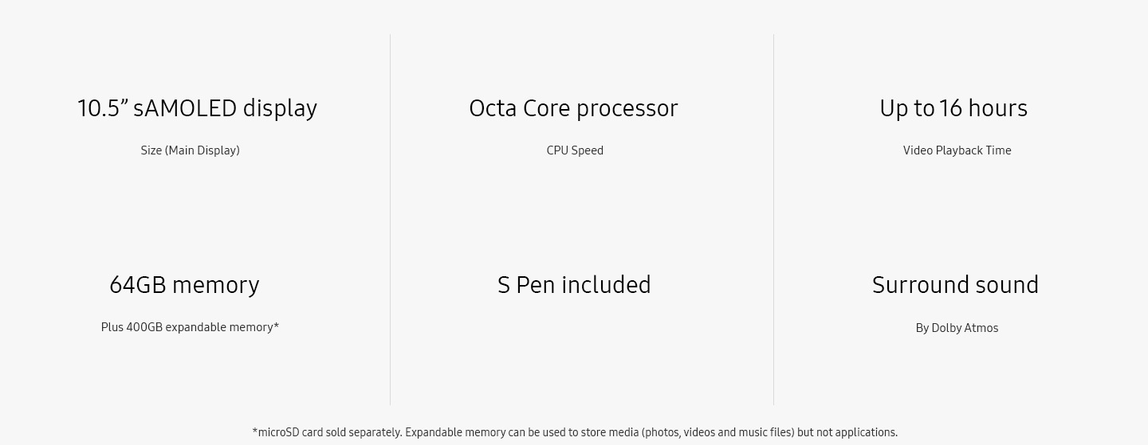Click the Up to 16 hours heading

pyautogui.click(x=953, y=108)
